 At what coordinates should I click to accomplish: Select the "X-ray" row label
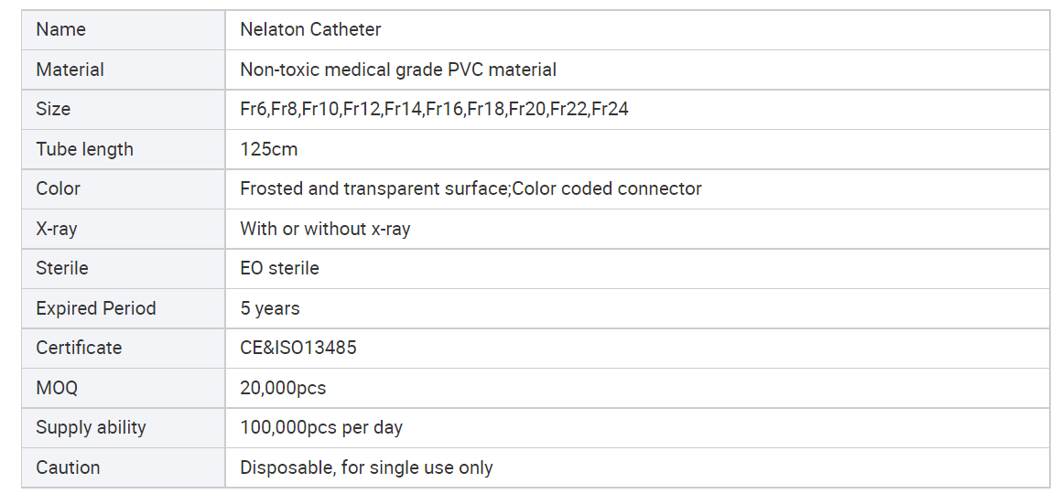click(x=57, y=229)
